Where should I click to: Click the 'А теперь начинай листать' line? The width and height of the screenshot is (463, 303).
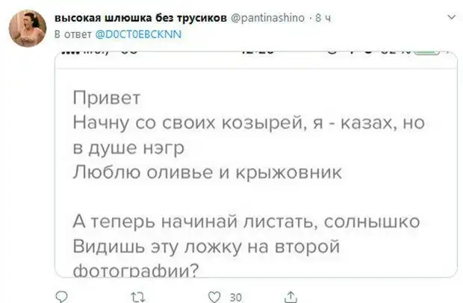[x=247, y=222]
